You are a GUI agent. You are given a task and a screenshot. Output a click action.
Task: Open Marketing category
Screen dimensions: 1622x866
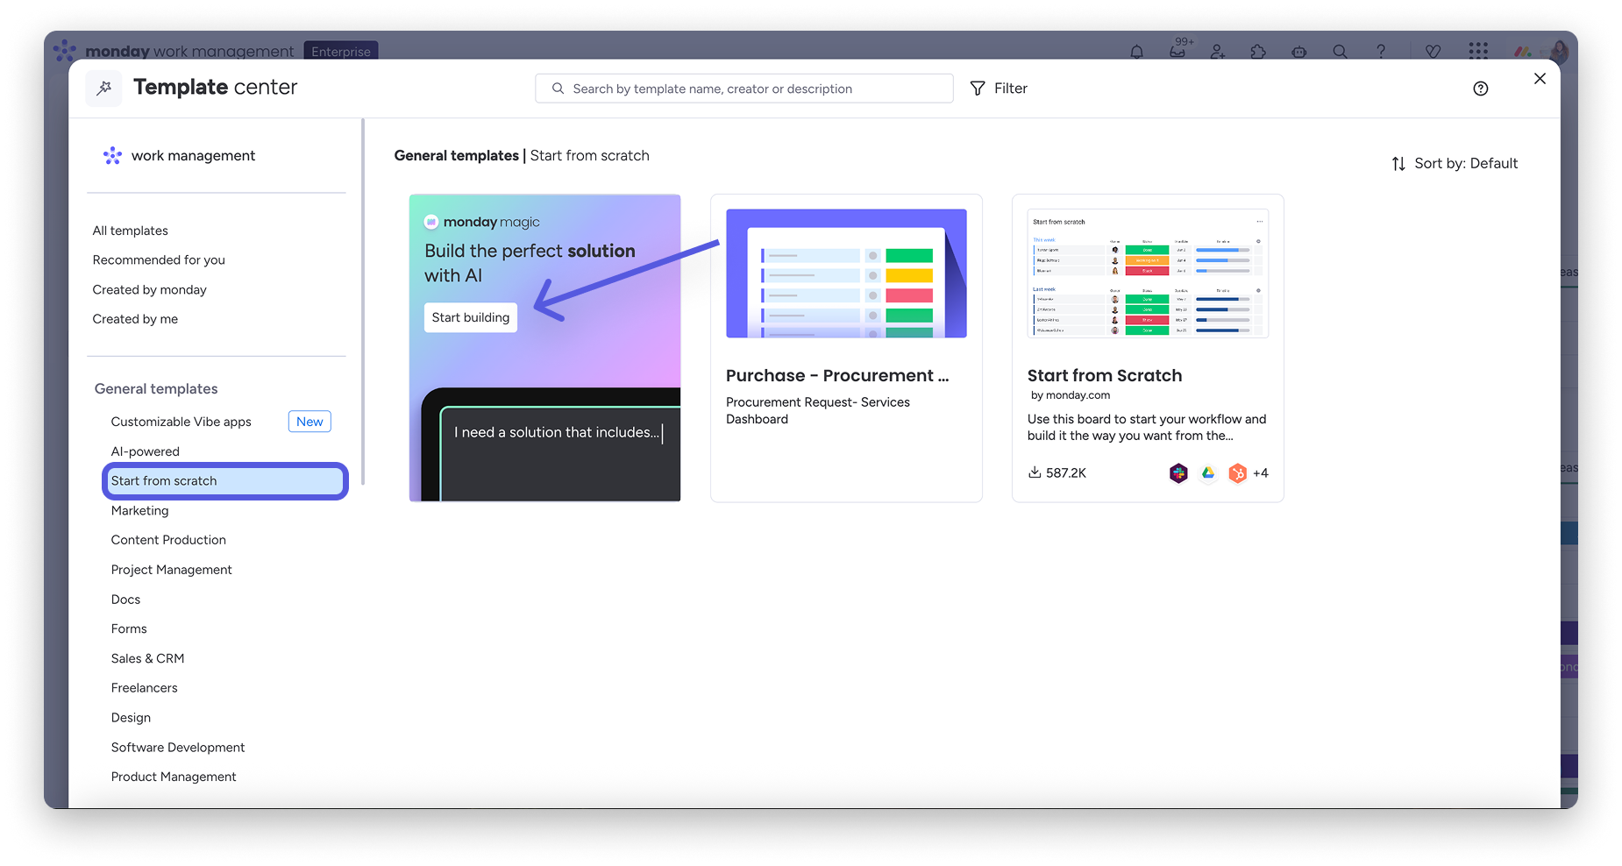pos(140,511)
